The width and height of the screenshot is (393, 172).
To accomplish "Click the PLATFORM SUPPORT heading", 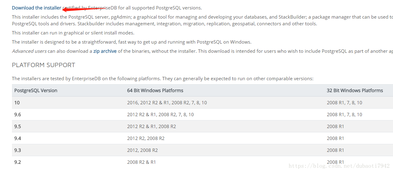I will click(43, 65).
